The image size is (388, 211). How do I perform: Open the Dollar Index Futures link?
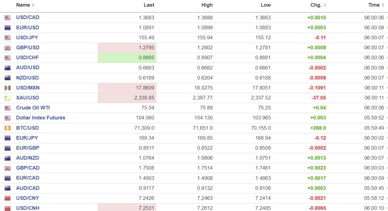(x=41, y=118)
